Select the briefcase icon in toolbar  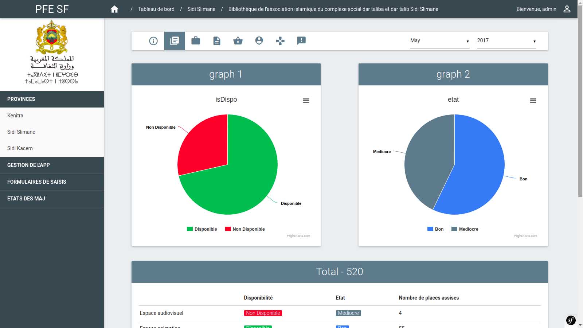pyautogui.click(x=196, y=40)
